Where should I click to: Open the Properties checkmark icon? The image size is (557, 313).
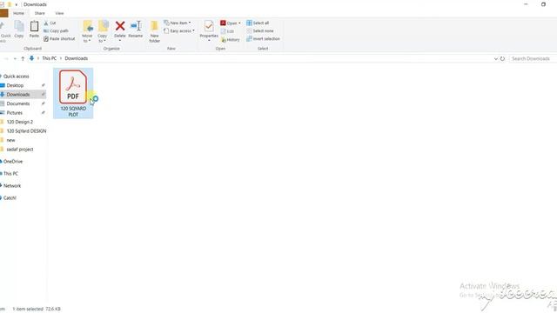[209, 26]
